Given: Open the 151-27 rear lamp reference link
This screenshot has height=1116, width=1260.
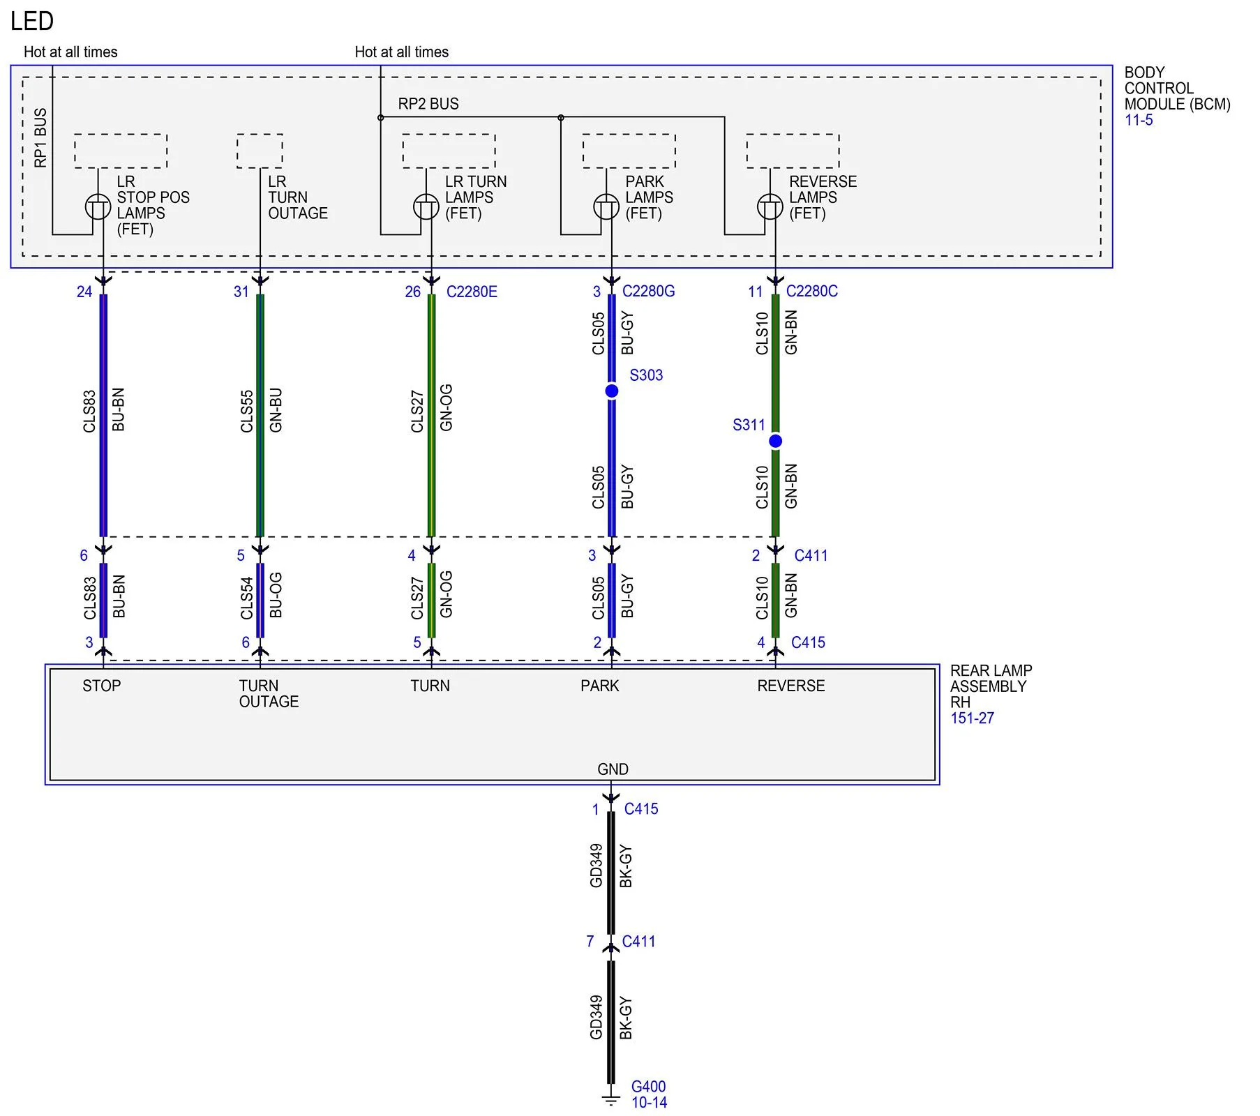Looking at the screenshot, I should pyautogui.click(x=972, y=718).
